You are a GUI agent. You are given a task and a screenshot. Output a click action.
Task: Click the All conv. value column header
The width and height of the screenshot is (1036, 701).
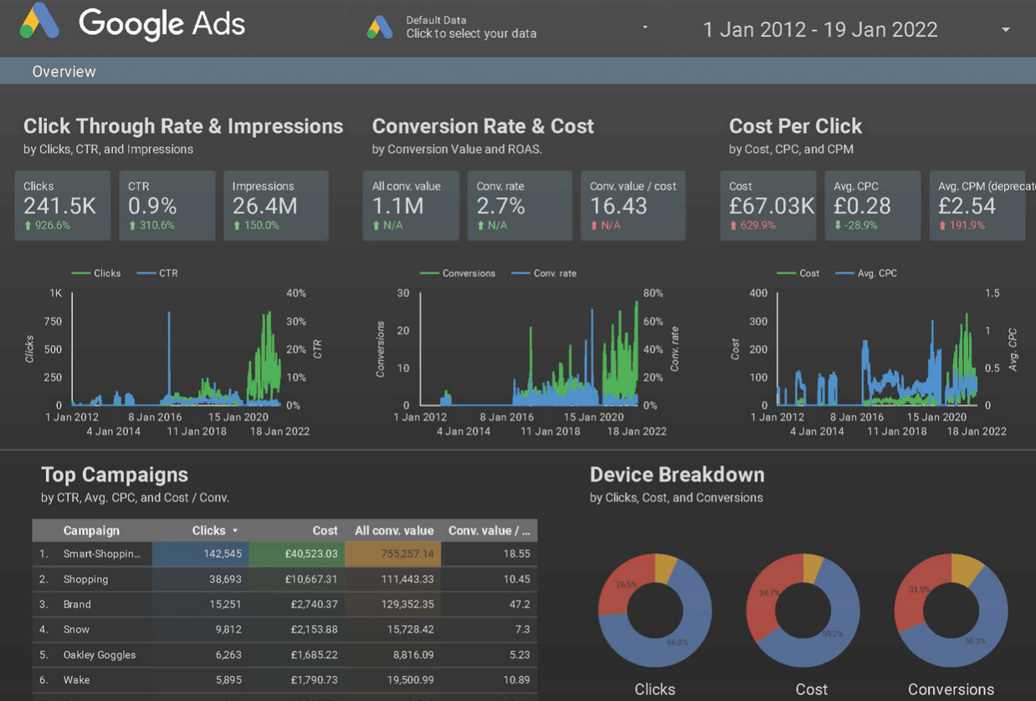[394, 530]
